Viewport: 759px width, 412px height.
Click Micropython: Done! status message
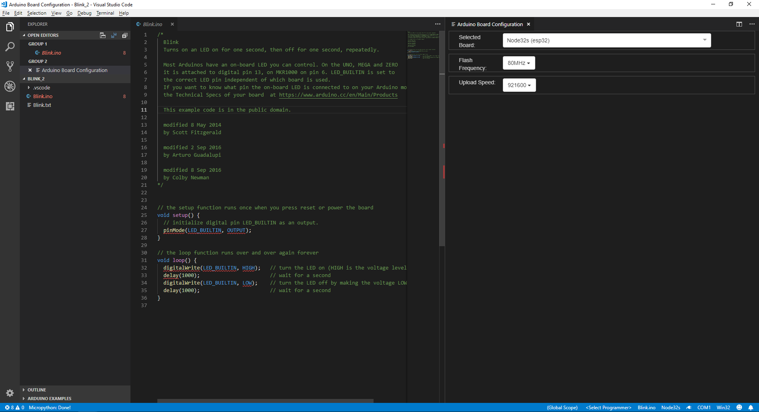click(50, 408)
